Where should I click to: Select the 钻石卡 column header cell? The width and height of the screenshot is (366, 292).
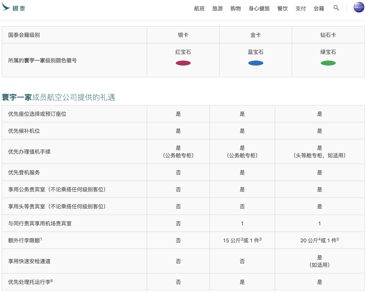tap(328, 35)
